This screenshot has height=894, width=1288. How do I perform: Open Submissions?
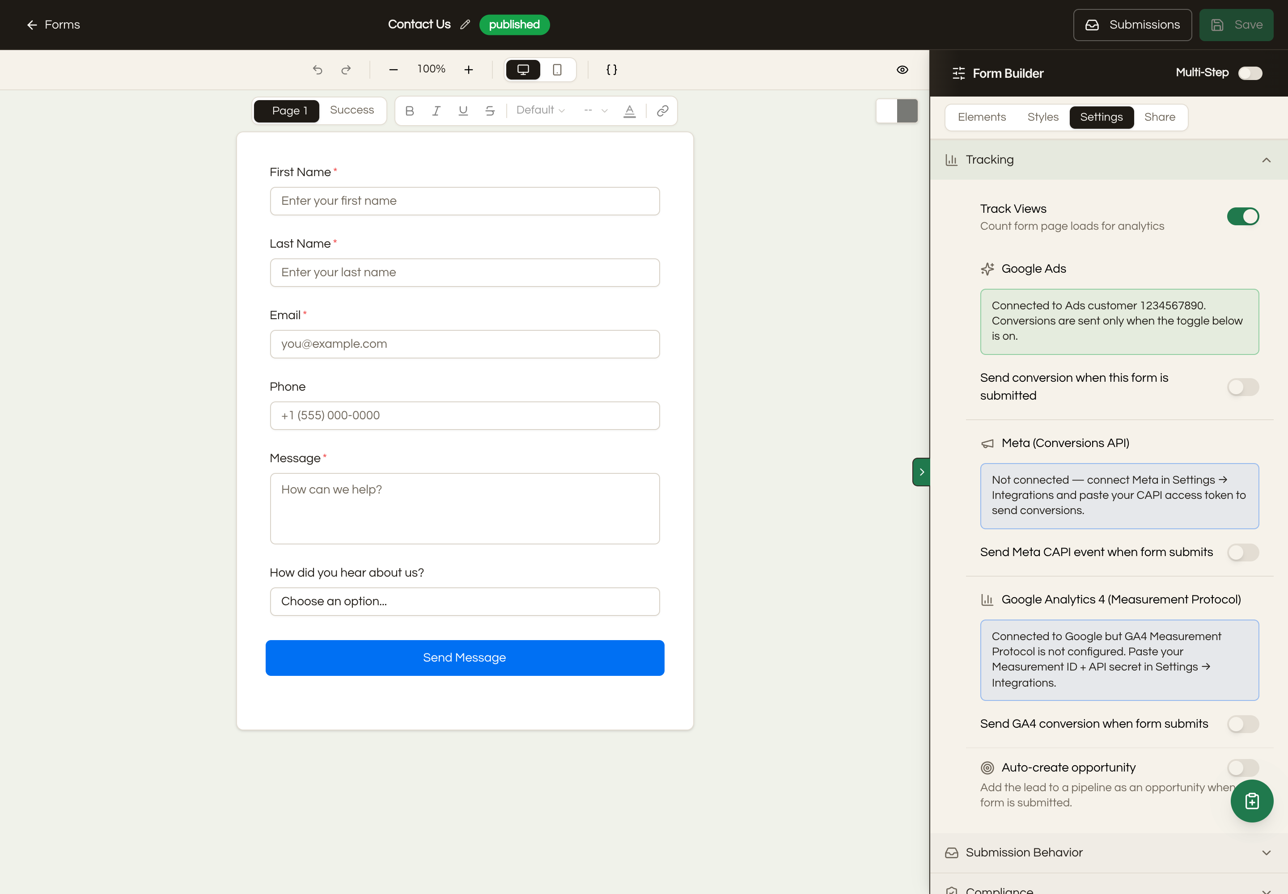1132,25
